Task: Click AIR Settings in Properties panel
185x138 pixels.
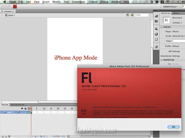Action: 174,51
